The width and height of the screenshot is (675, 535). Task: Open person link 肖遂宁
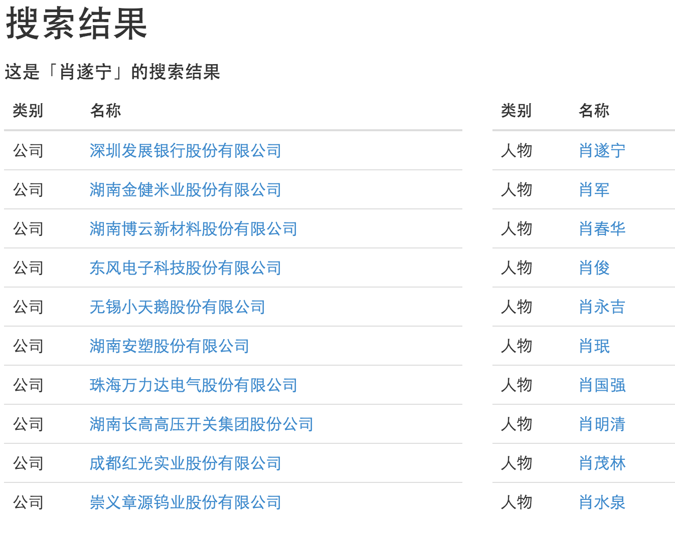point(602,151)
